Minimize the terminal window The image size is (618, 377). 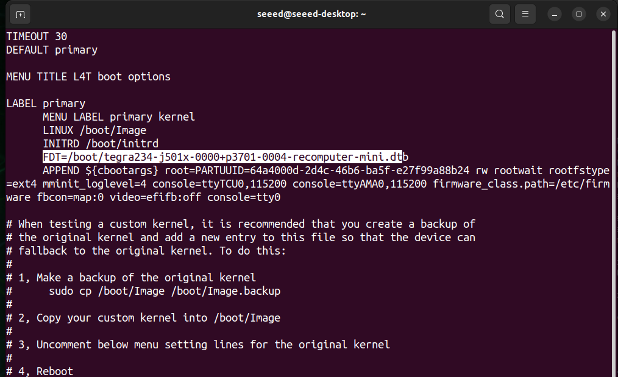click(x=555, y=13)
